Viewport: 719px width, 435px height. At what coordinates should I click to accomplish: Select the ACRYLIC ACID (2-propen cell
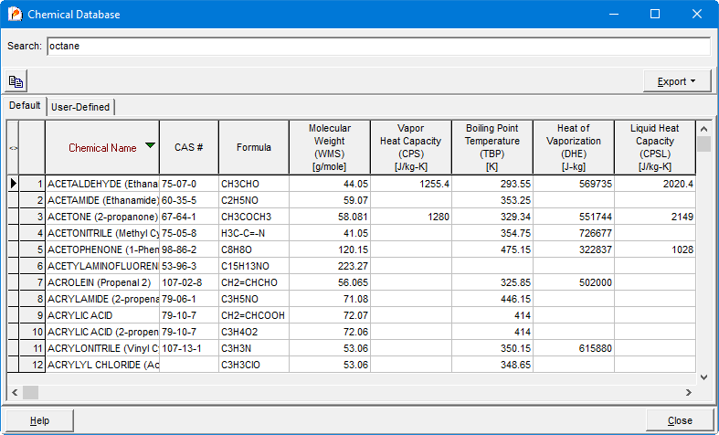tap(102, 333)
